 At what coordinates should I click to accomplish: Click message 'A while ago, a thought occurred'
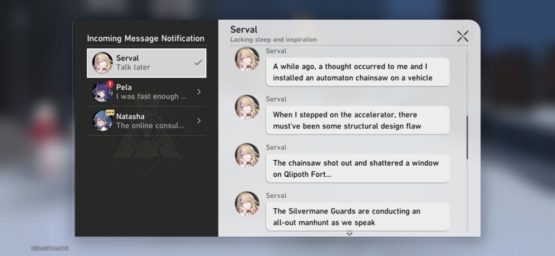pyautogui.click(x=357, y=72)
